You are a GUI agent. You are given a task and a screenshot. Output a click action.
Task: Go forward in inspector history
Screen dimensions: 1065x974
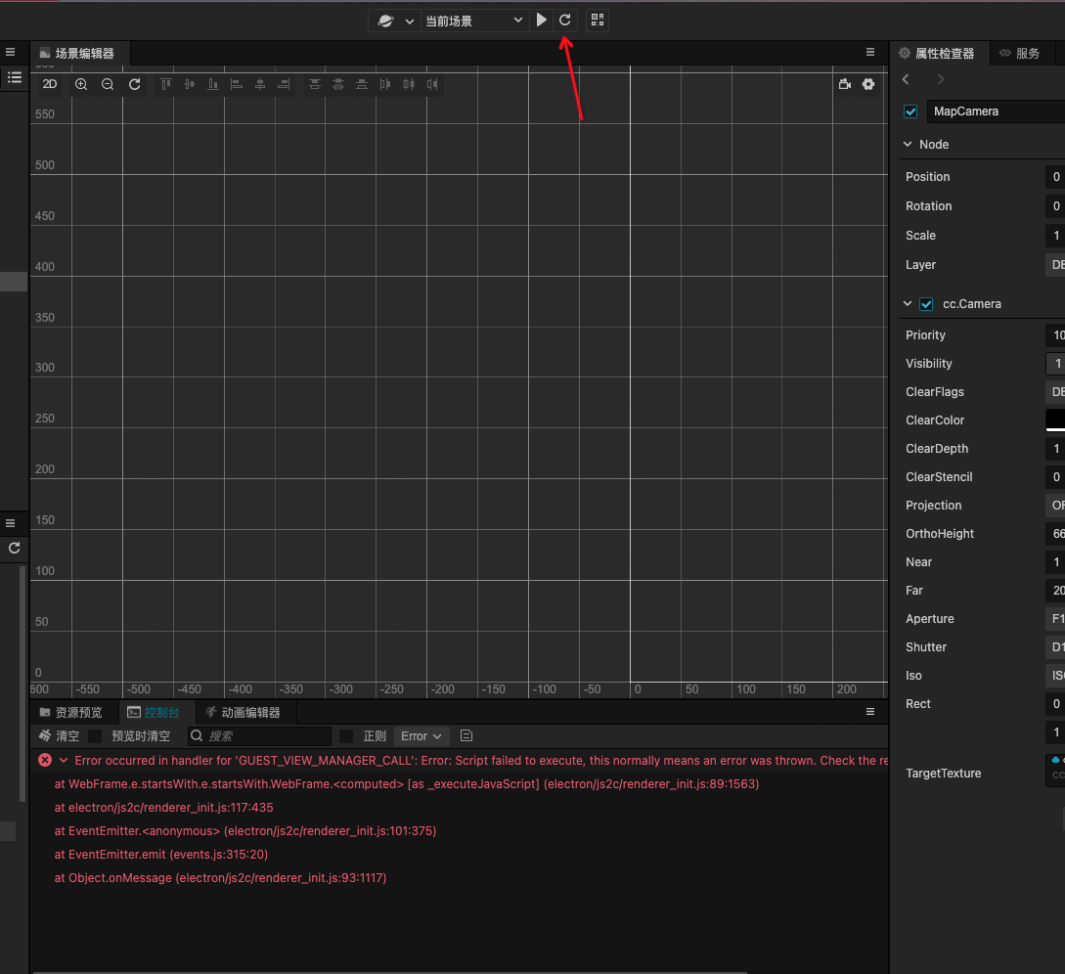click(x=940, y=79)
